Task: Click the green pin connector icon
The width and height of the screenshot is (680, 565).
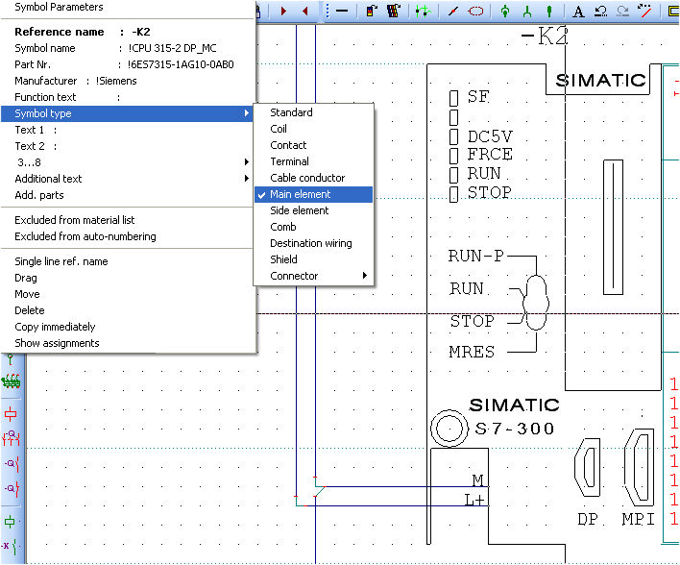Action: (549, 11)
